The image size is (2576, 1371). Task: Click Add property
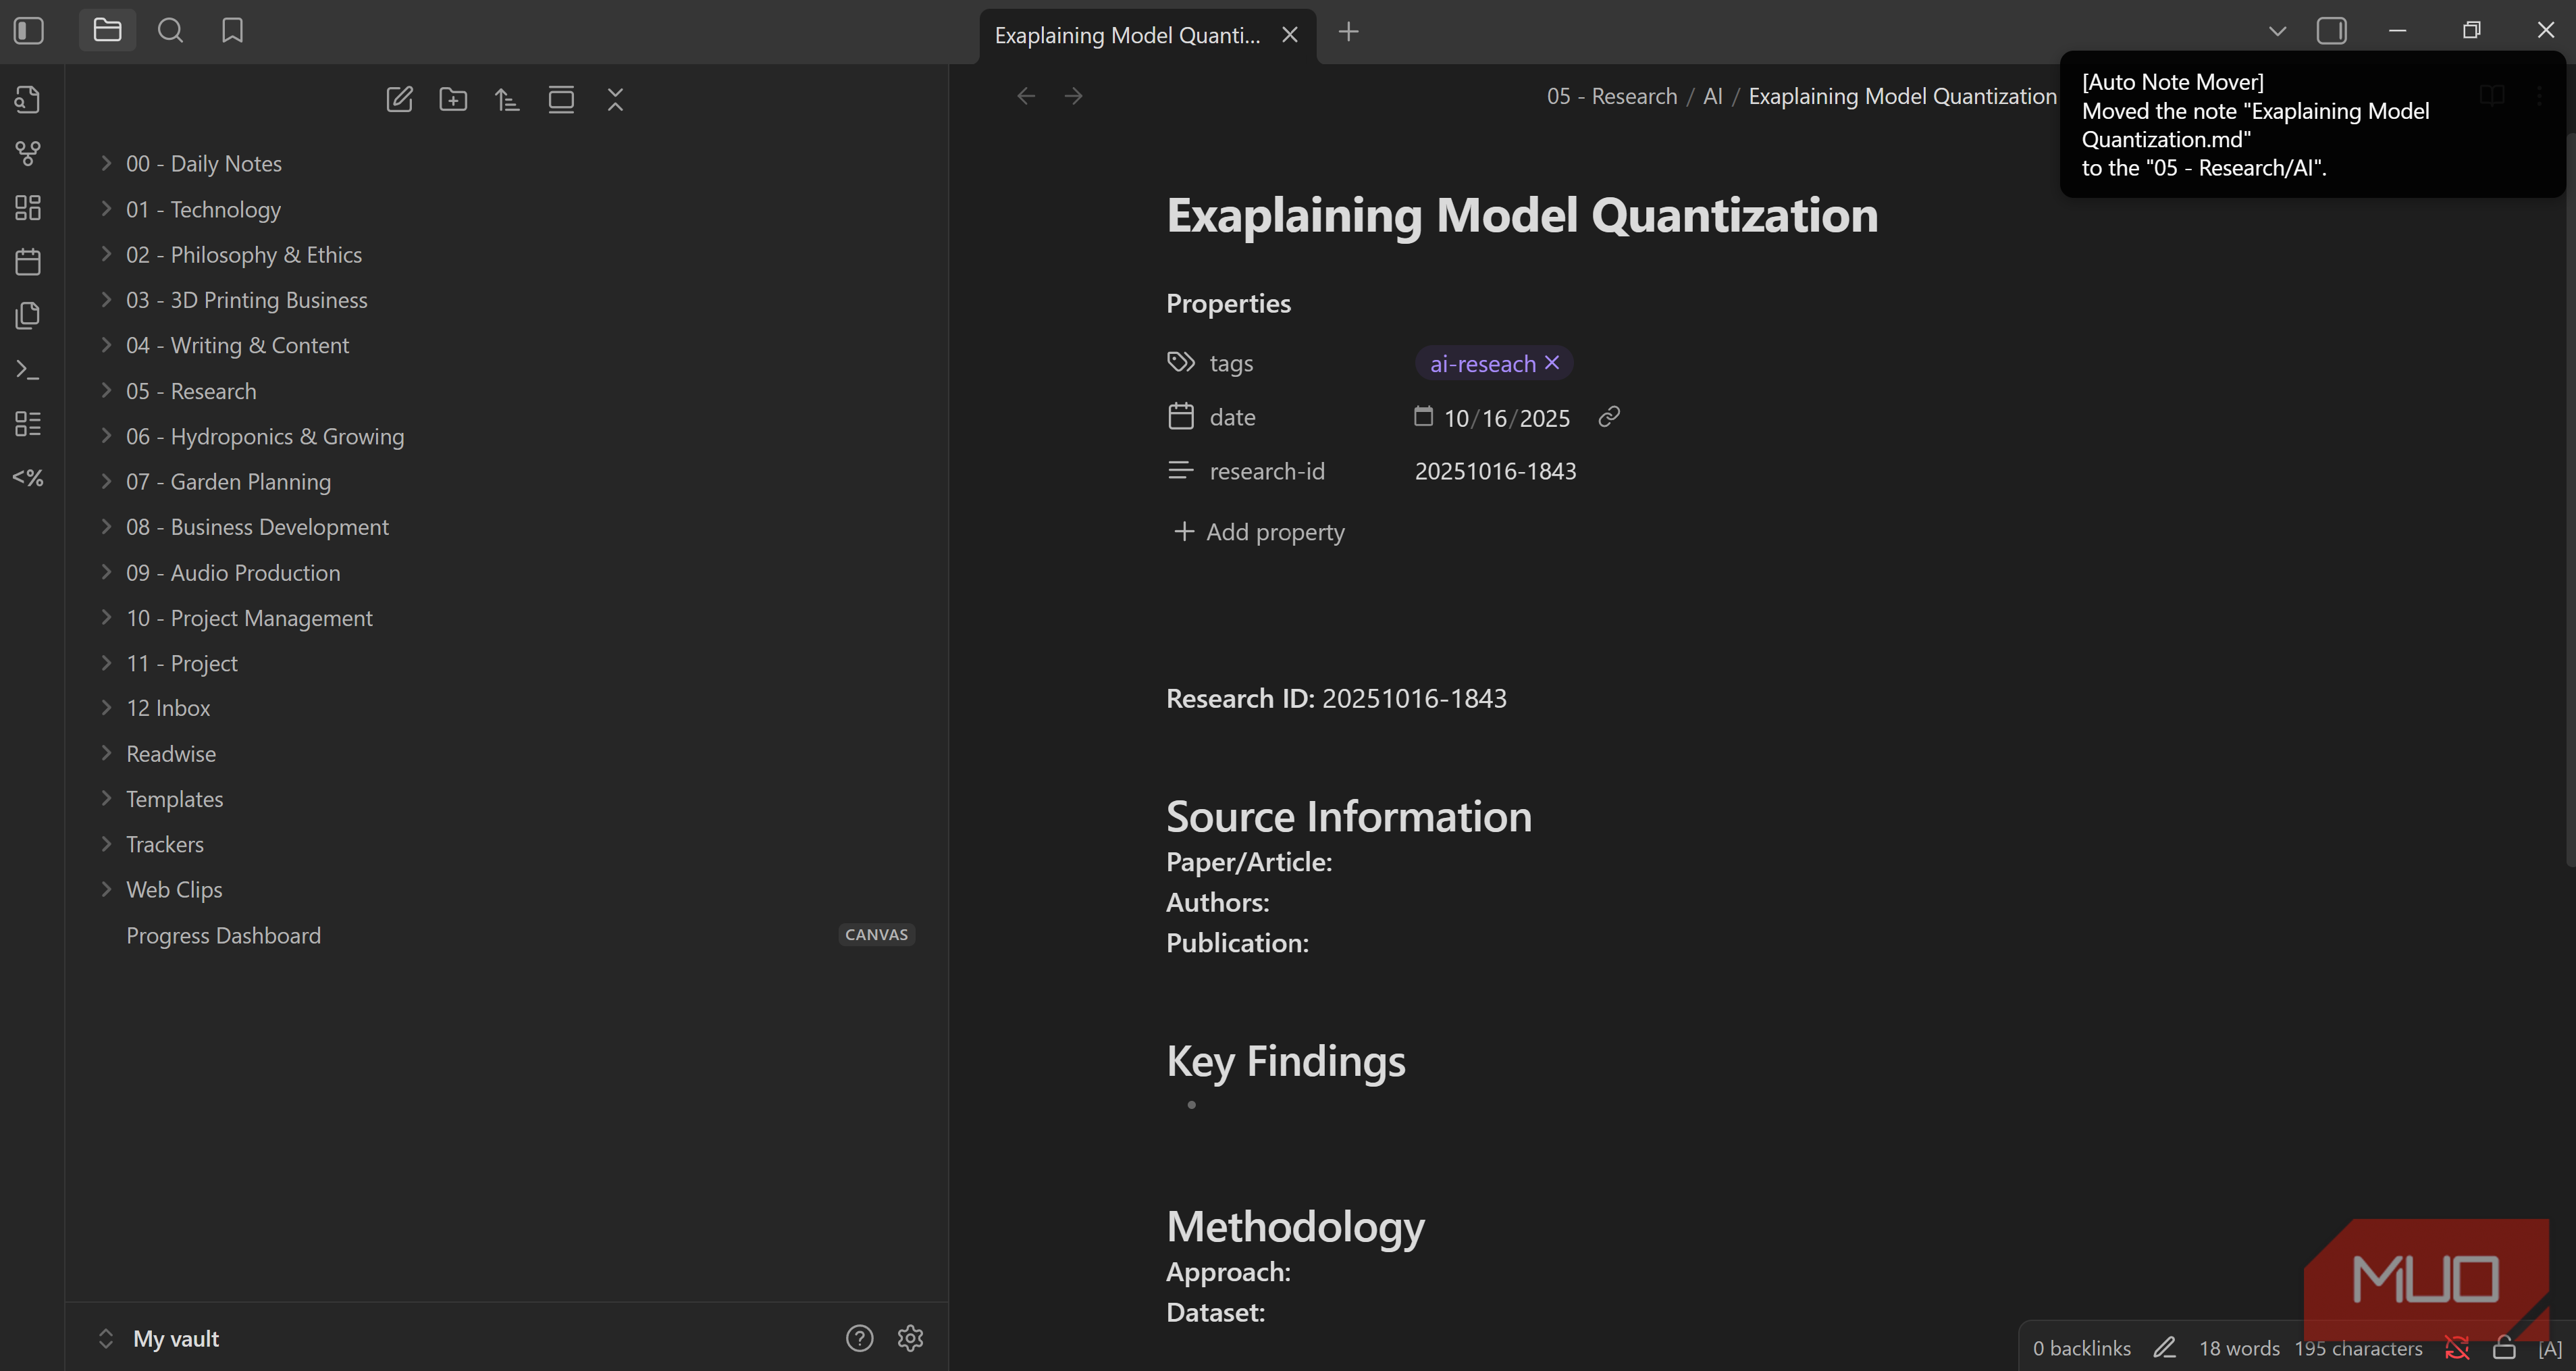pos(1259,532)
